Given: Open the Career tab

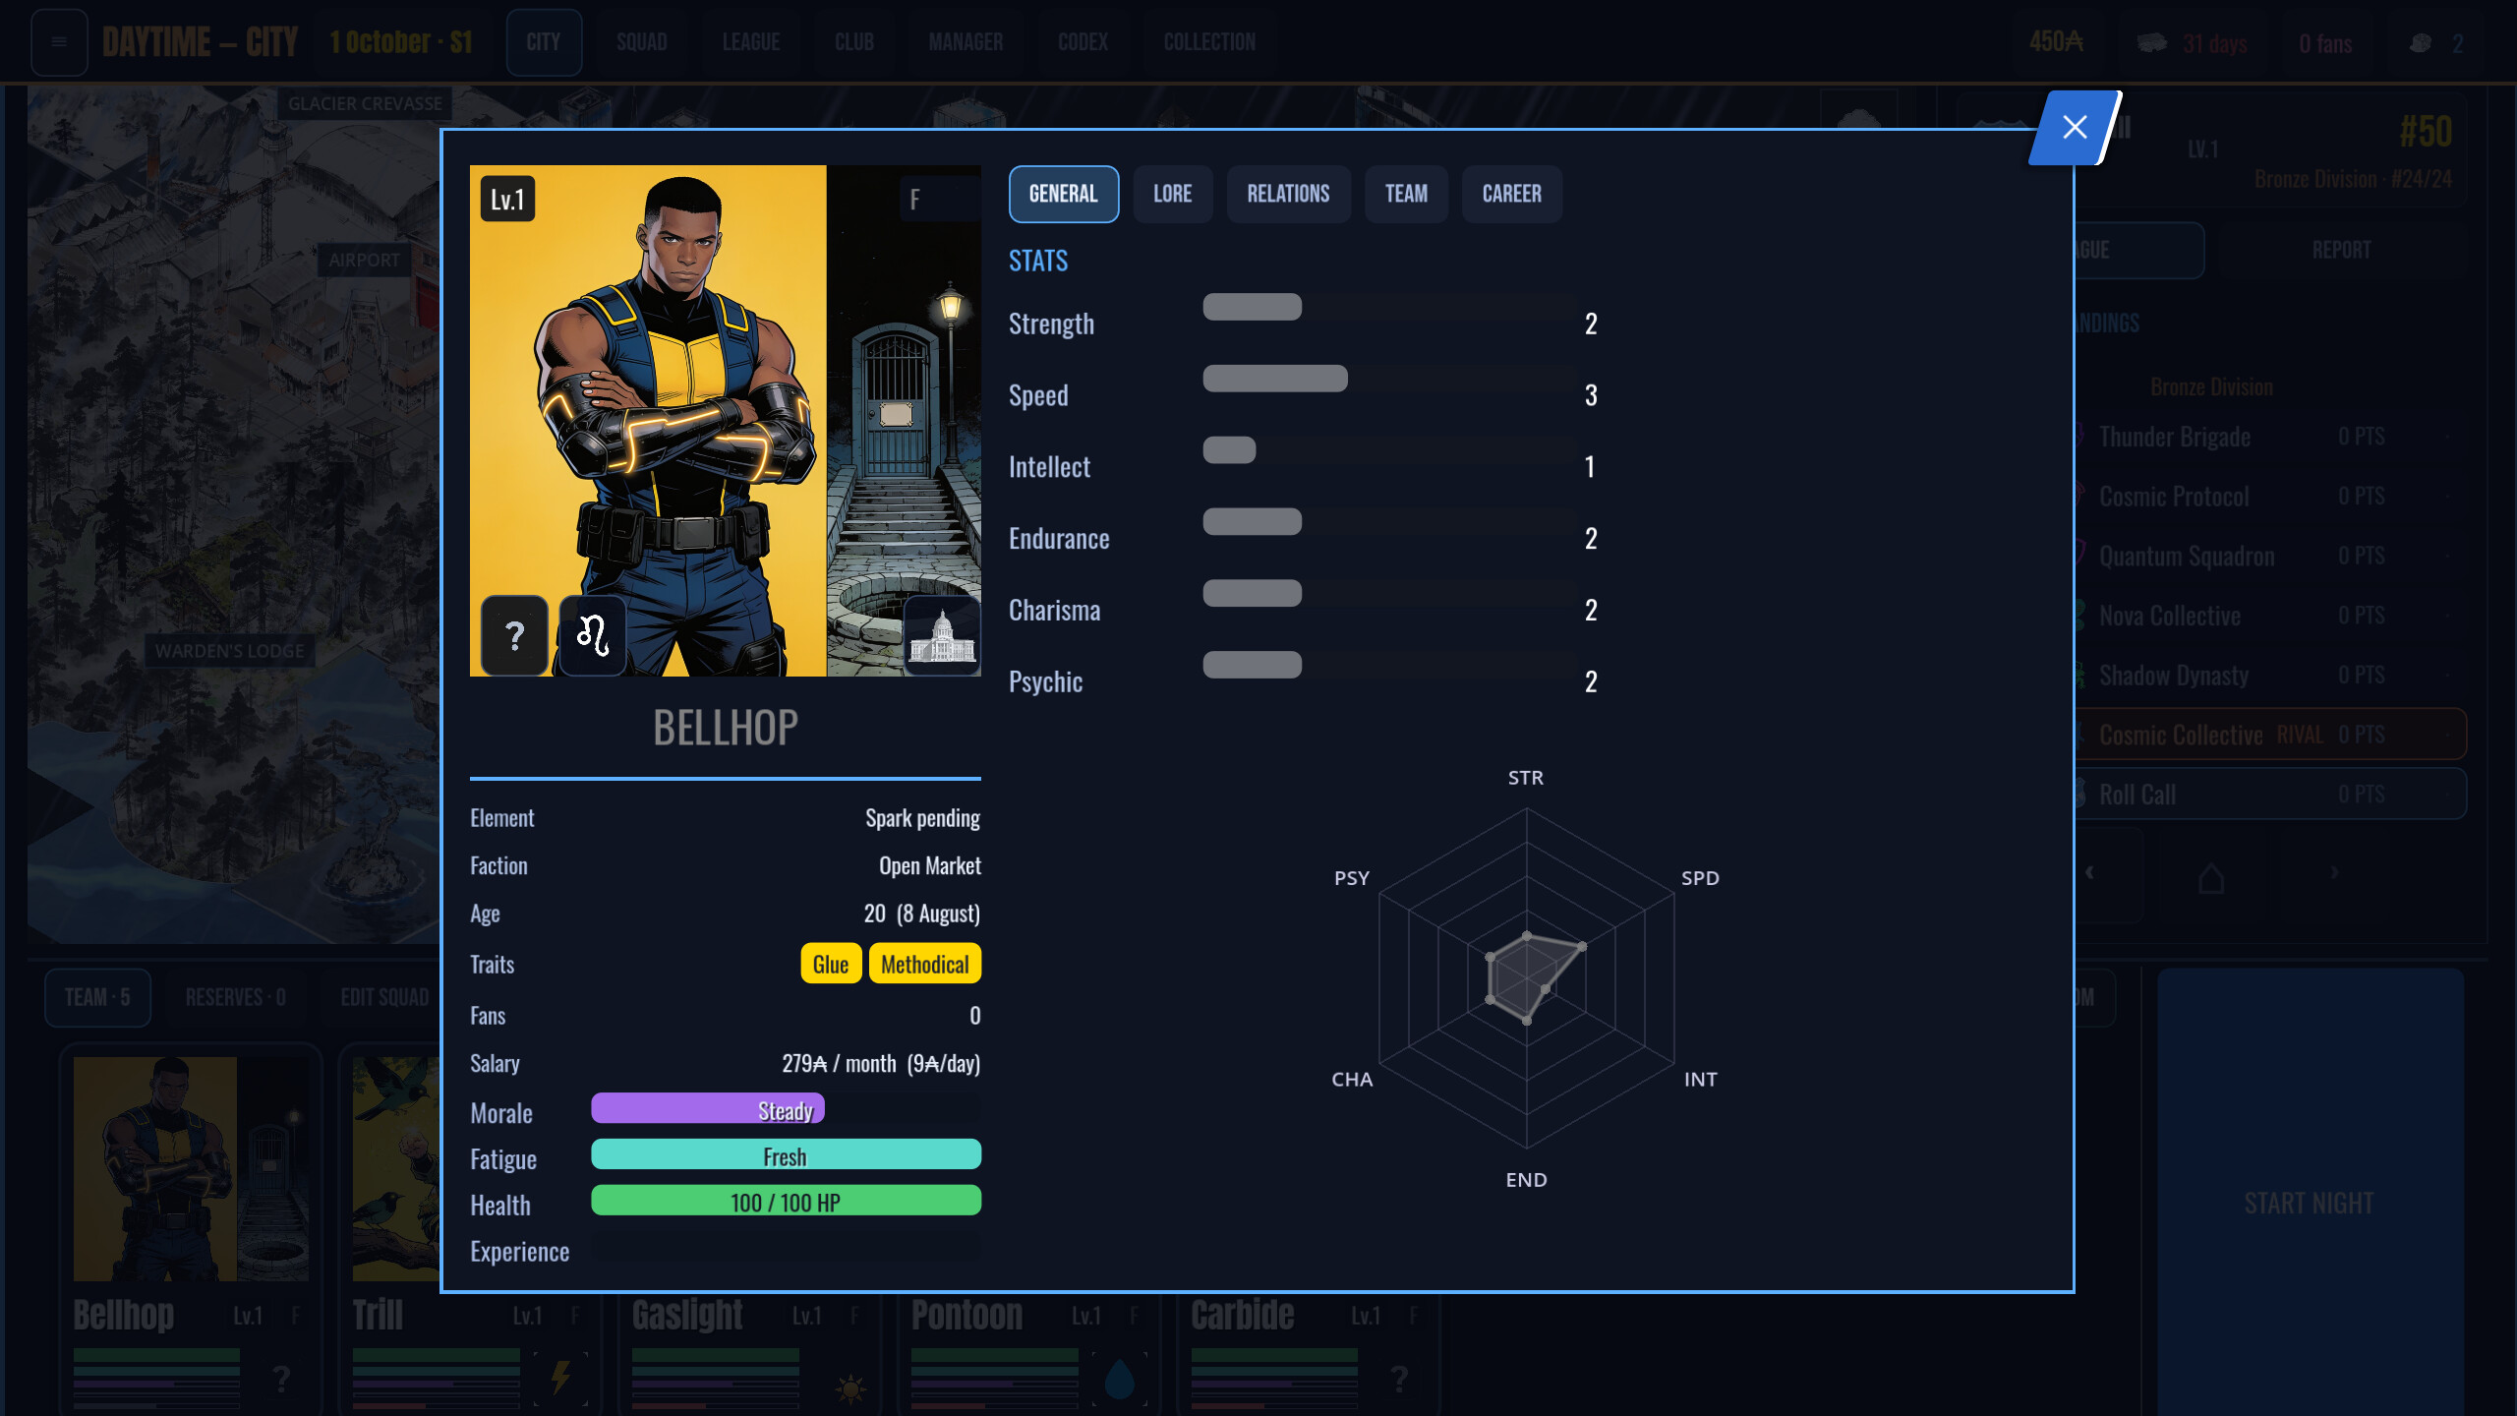Looking at the screenshot, I should click(x=1512, y=194).
